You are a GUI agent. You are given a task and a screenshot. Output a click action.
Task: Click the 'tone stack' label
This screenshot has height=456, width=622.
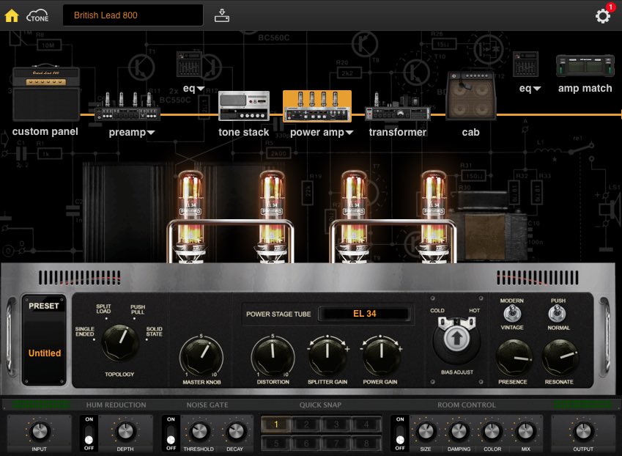(243, 132)
